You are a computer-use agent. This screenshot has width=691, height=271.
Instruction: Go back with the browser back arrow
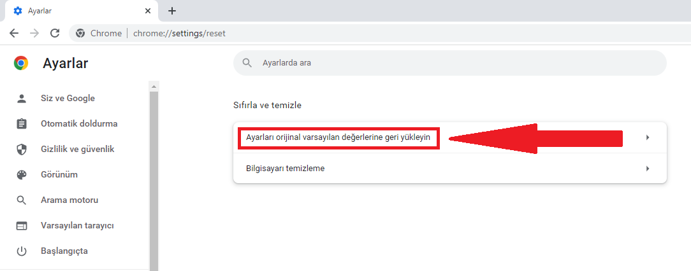14,33
